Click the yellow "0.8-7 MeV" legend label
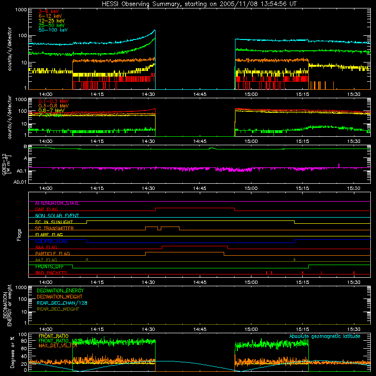376x376 pixels. [52, 110]
